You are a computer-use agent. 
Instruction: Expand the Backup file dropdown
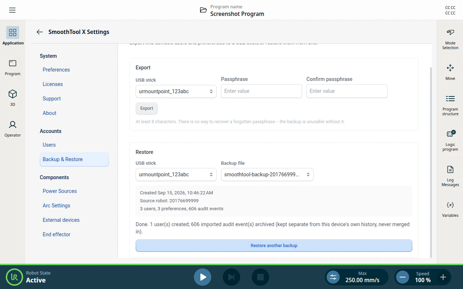(267, 174)
